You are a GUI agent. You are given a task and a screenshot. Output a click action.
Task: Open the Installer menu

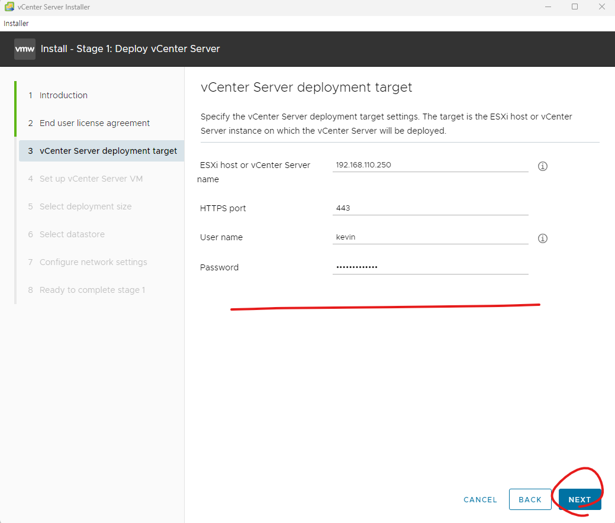(x=16, y=24)
